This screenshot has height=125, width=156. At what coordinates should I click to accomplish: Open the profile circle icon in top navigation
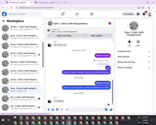click(92, 14)
